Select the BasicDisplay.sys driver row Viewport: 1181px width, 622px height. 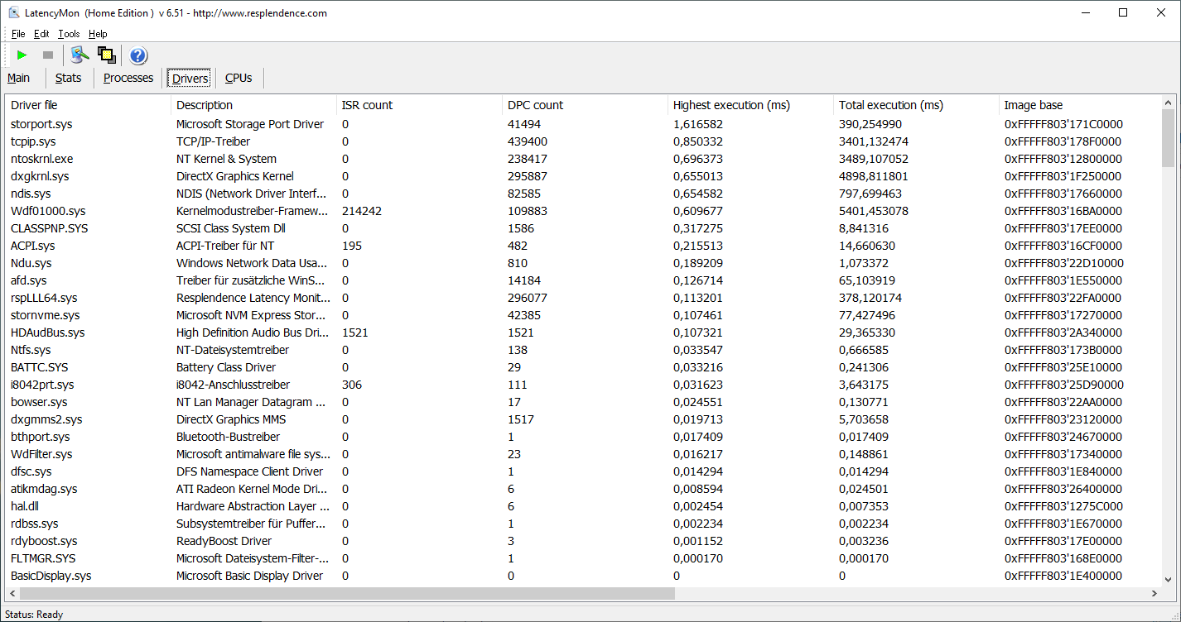(x=583, y=576)
